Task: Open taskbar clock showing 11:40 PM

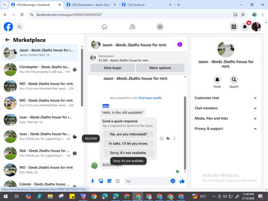Action: [x=248, y=196]
